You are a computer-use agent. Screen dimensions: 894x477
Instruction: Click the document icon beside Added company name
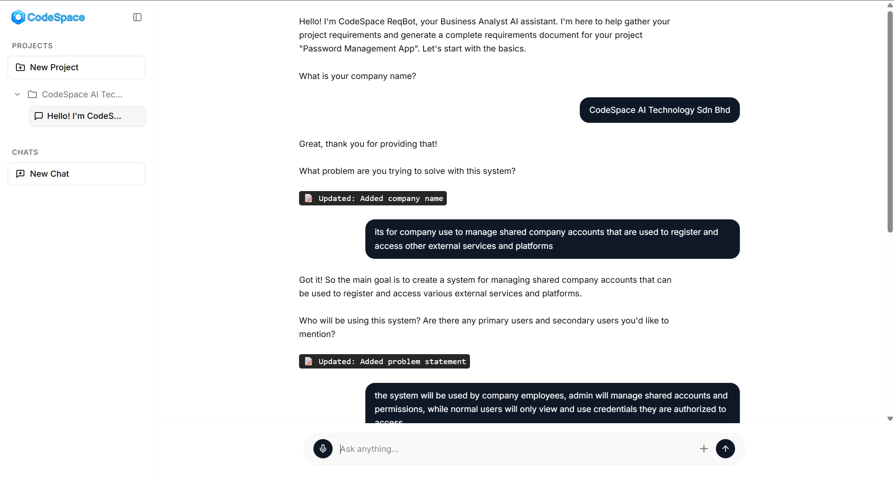point(309,198)
